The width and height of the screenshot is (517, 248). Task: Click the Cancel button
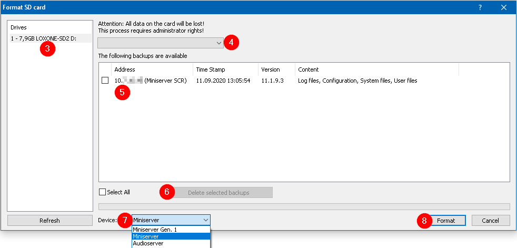coord(491,221)
